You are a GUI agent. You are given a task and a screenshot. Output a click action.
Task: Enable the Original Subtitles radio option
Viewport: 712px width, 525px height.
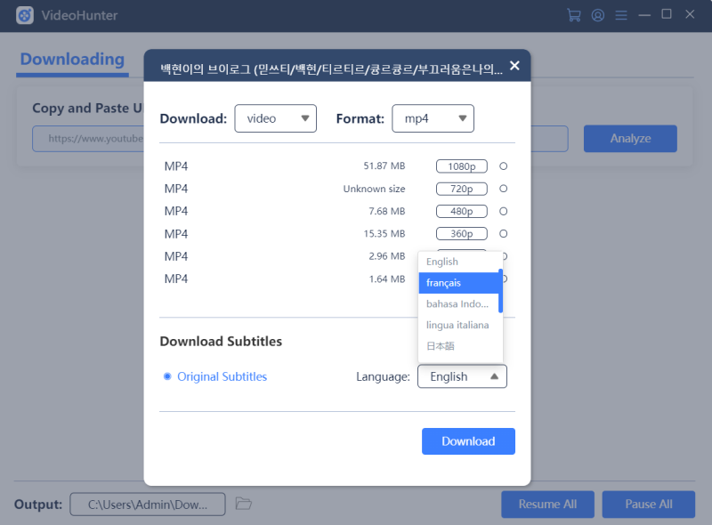(167, 376)
